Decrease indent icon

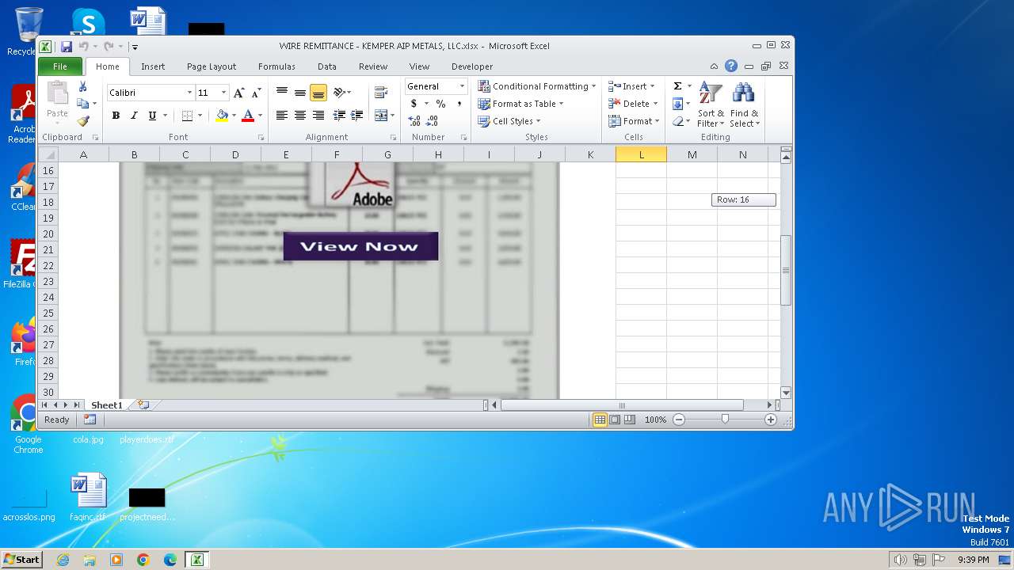[x=339, y=116]
